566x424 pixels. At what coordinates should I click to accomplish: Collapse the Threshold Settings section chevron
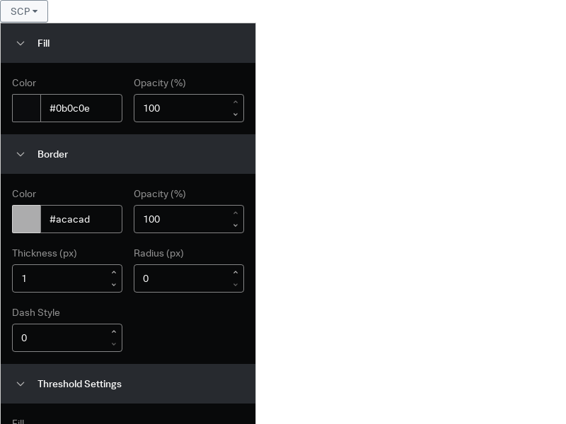coord(21,384)
